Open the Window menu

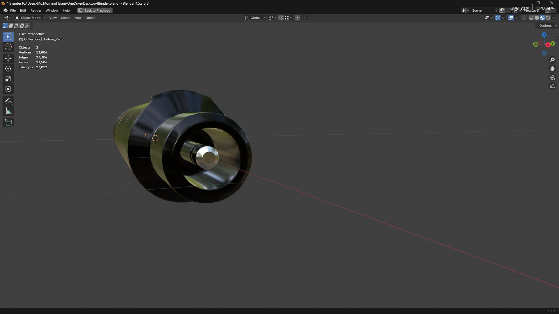52,10
